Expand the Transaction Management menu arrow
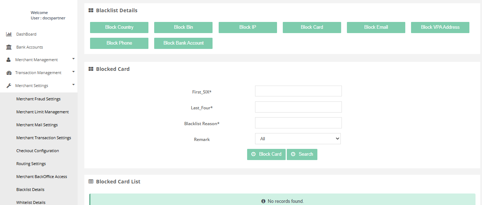482x205 pixels. (x=73, y=72)
